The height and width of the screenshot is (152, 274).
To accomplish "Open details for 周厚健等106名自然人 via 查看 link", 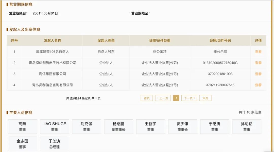I will point(258,52).
